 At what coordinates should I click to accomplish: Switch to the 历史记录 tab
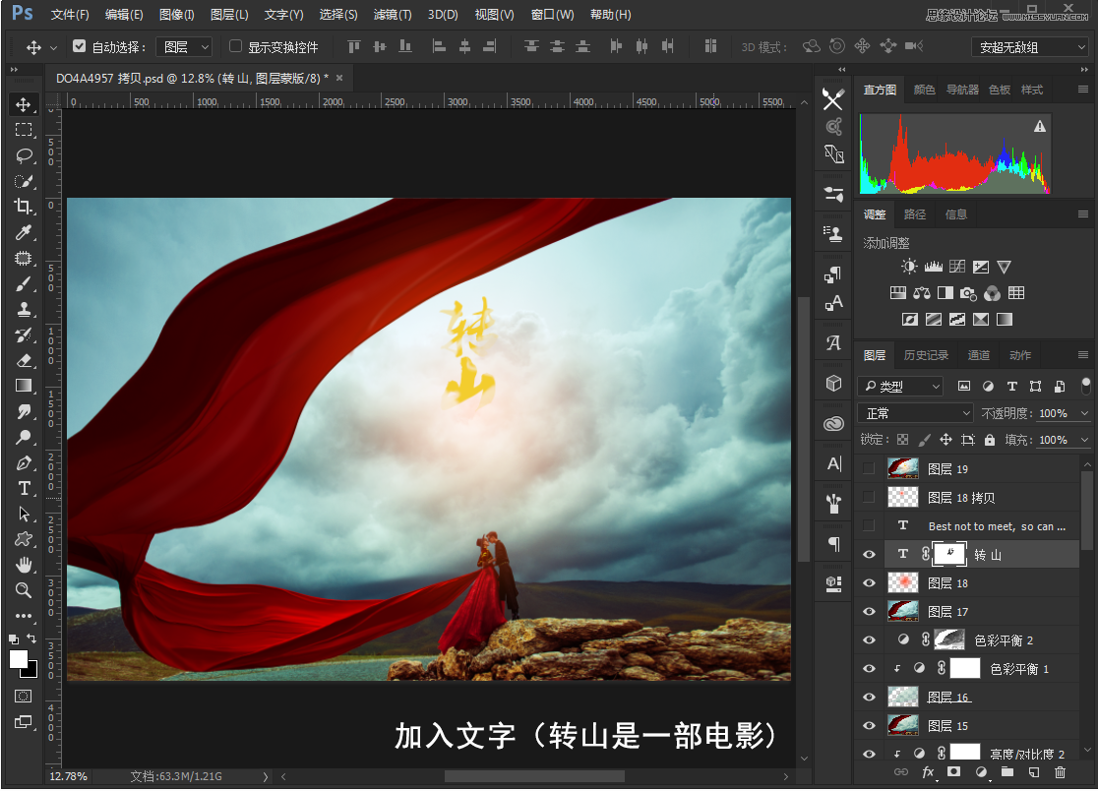point(926,355)
